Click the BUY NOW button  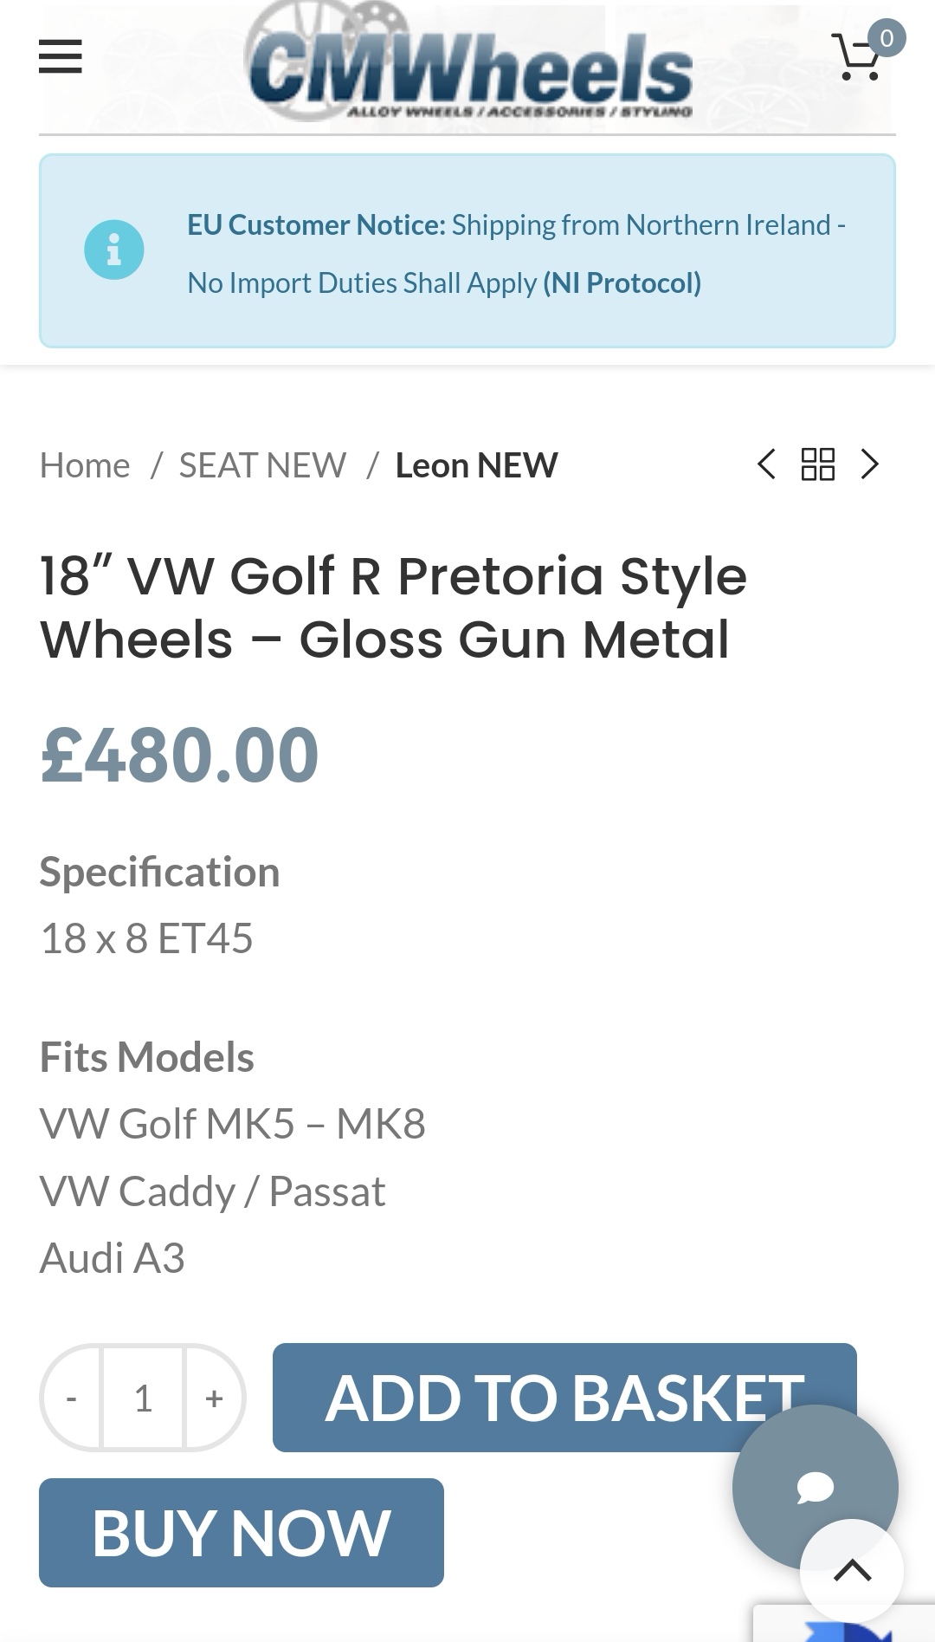[x=242, y=1533]
